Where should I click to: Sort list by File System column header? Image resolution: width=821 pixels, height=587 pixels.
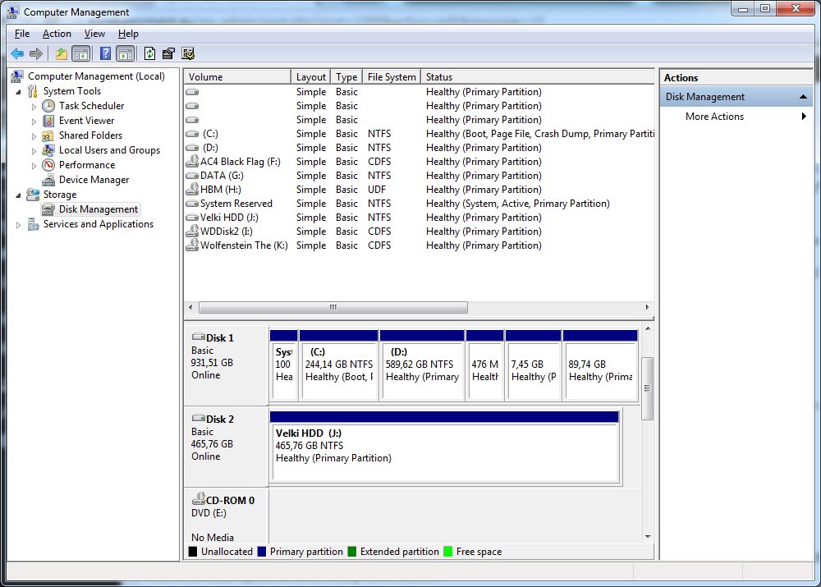coord(391,77)
